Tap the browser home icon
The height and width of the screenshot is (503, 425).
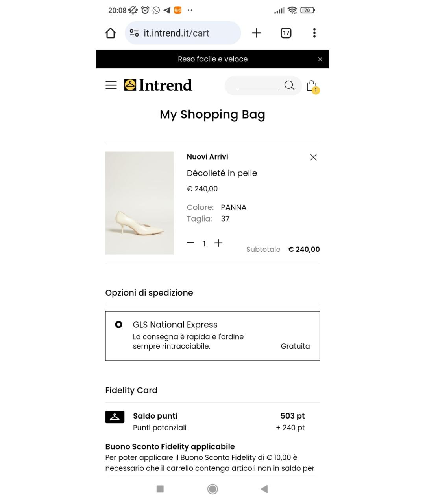click(x=111, y=33)
